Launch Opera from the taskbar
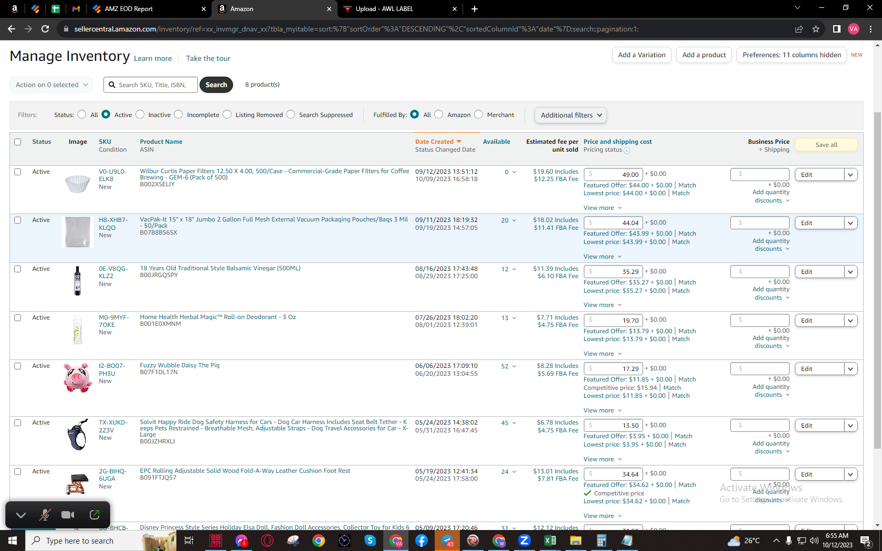 click(x=267, y=541)
